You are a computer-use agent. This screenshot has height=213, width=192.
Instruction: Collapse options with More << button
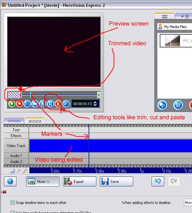click(43, 181)
